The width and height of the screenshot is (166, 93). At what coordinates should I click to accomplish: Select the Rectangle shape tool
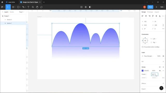coord(18,7)
